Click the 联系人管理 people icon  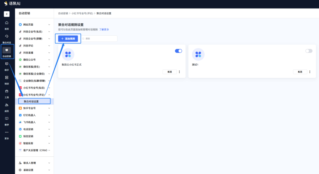click(x=20, y=163)
